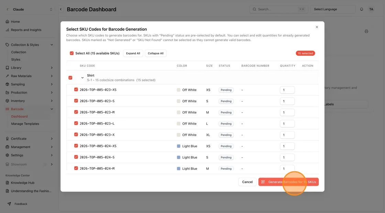Open the Select Language dropdown
This screenshot has height=213, width=385.
click(333, 9)
